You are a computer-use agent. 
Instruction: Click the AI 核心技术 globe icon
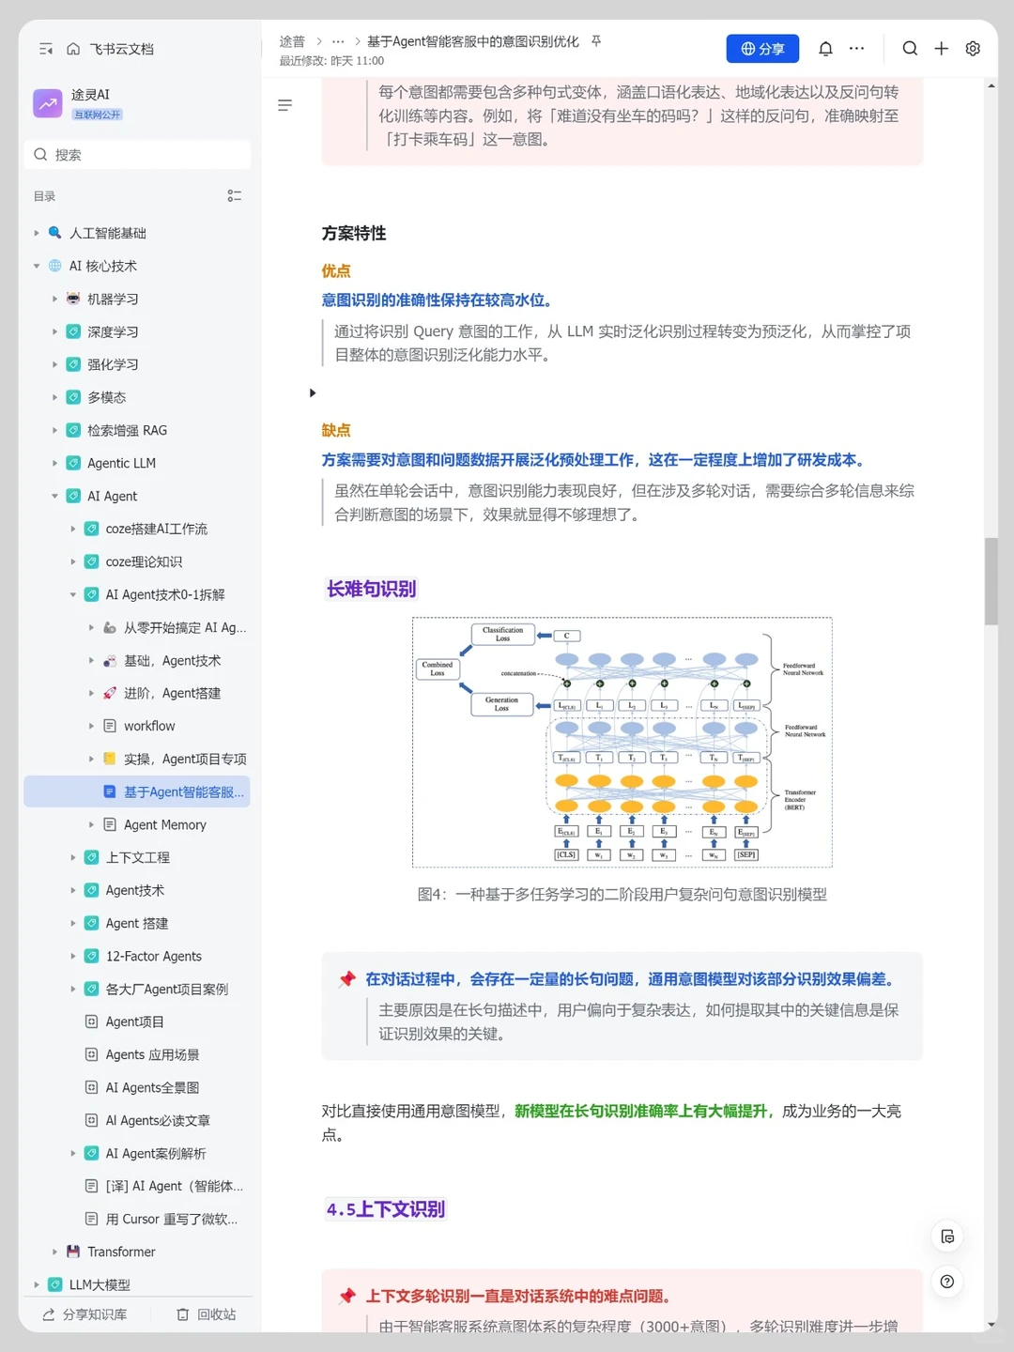(x=55, y=266)
